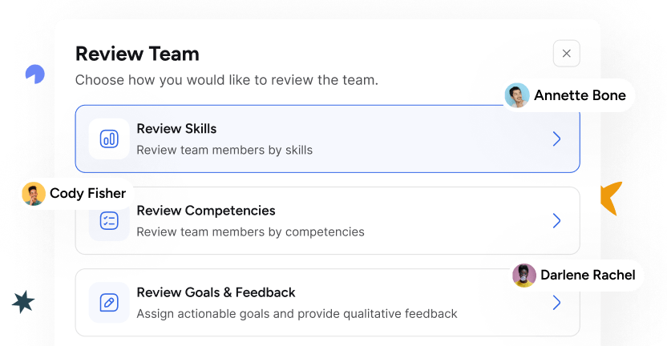
Task: Click the orange arrow cursor shape
Action: point(611,199)
